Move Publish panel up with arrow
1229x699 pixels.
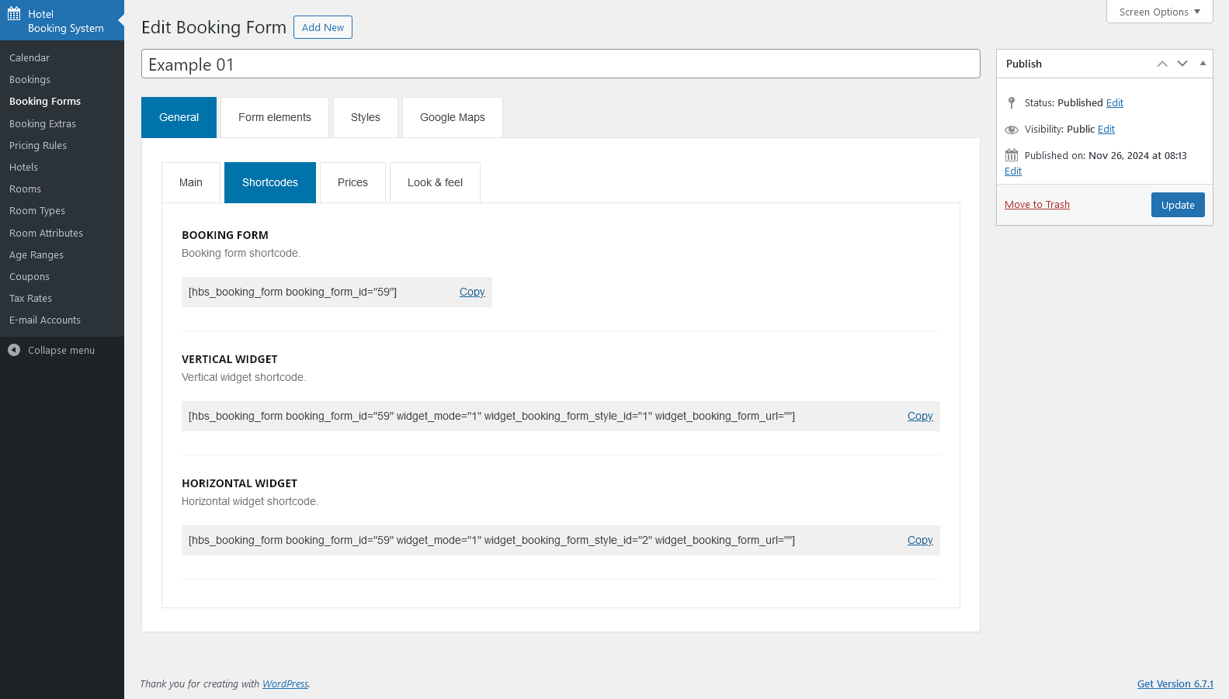[1161, 64]
